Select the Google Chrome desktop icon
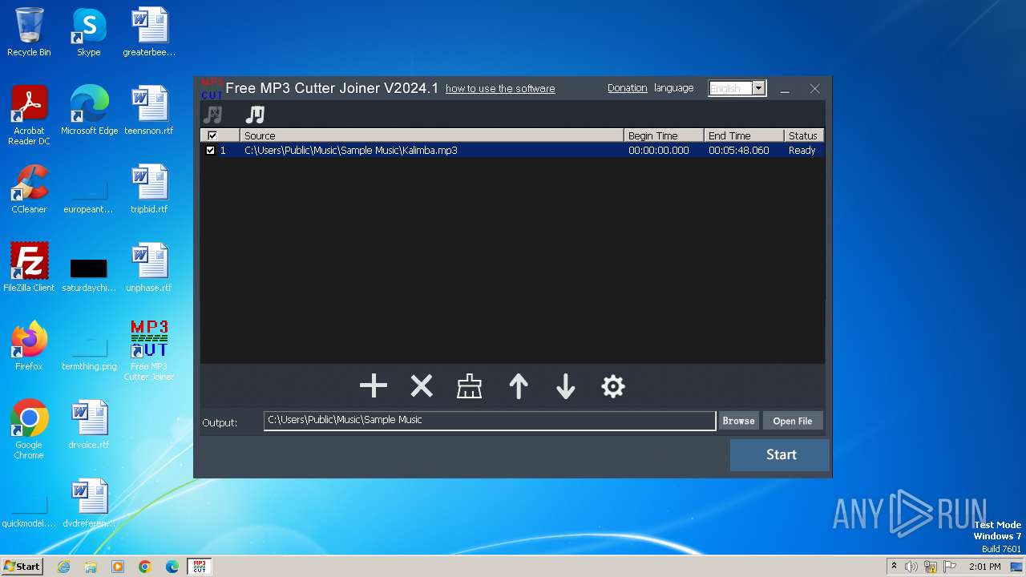Image resolution: width=1026 pixels, height=577 pixels. (x=29, y=430)
